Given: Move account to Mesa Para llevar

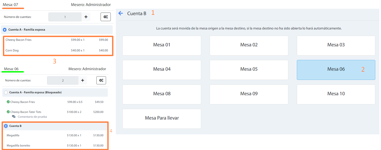Looking at the screenshot, I should click(x=162, y=119).
